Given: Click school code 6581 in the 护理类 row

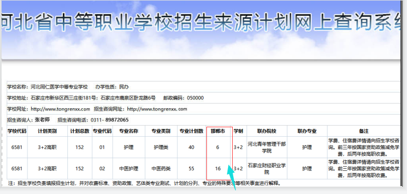Looking at the screenshot, I should click(x=17, y=147).
